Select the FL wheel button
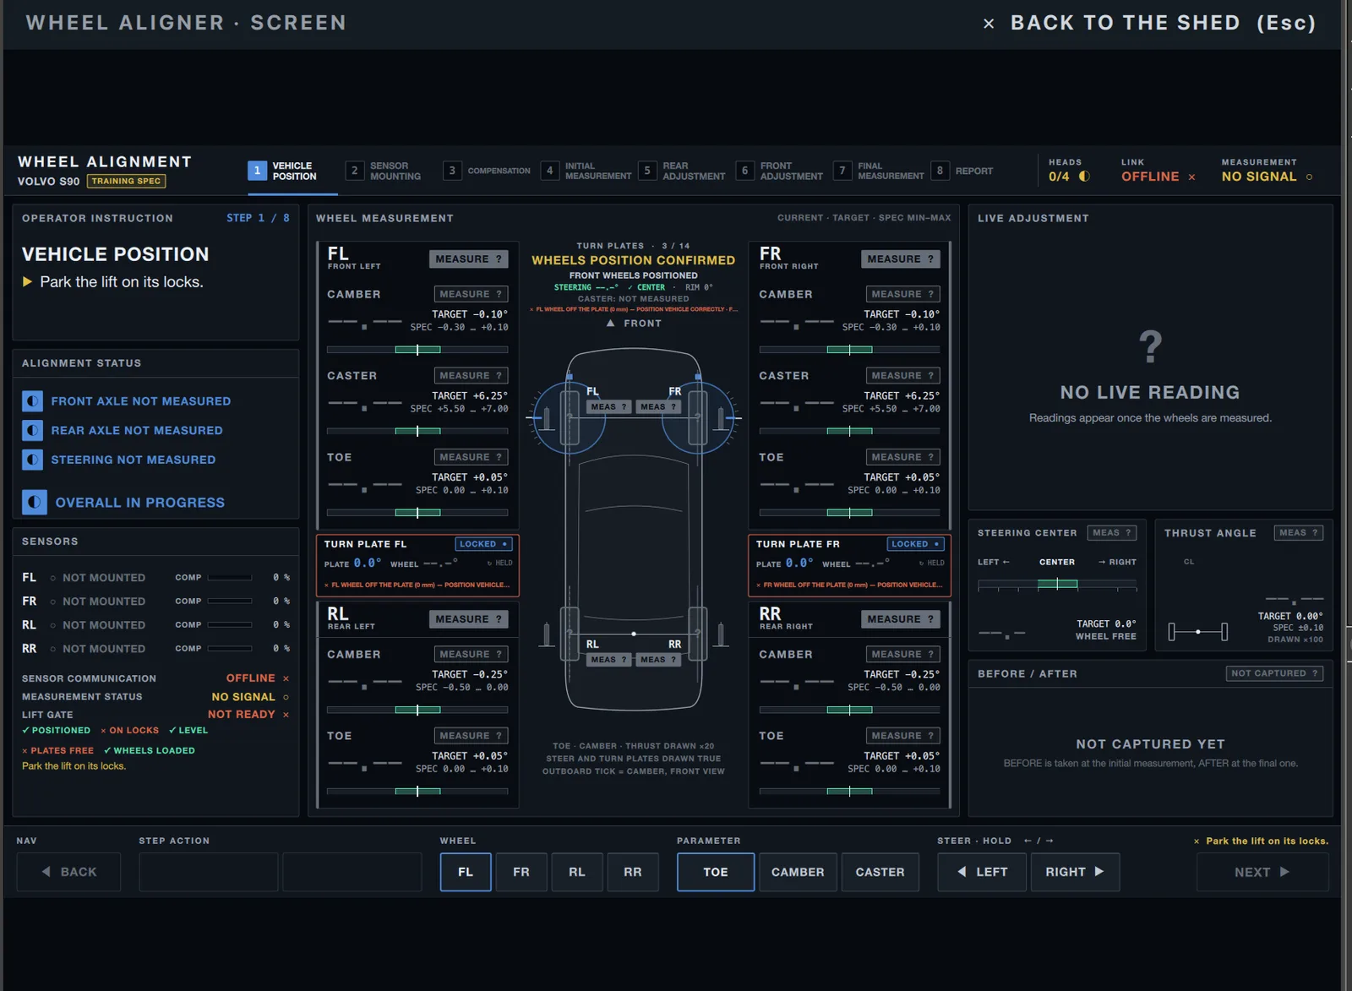The image size is (1352, 991). [x=466, y=872]
